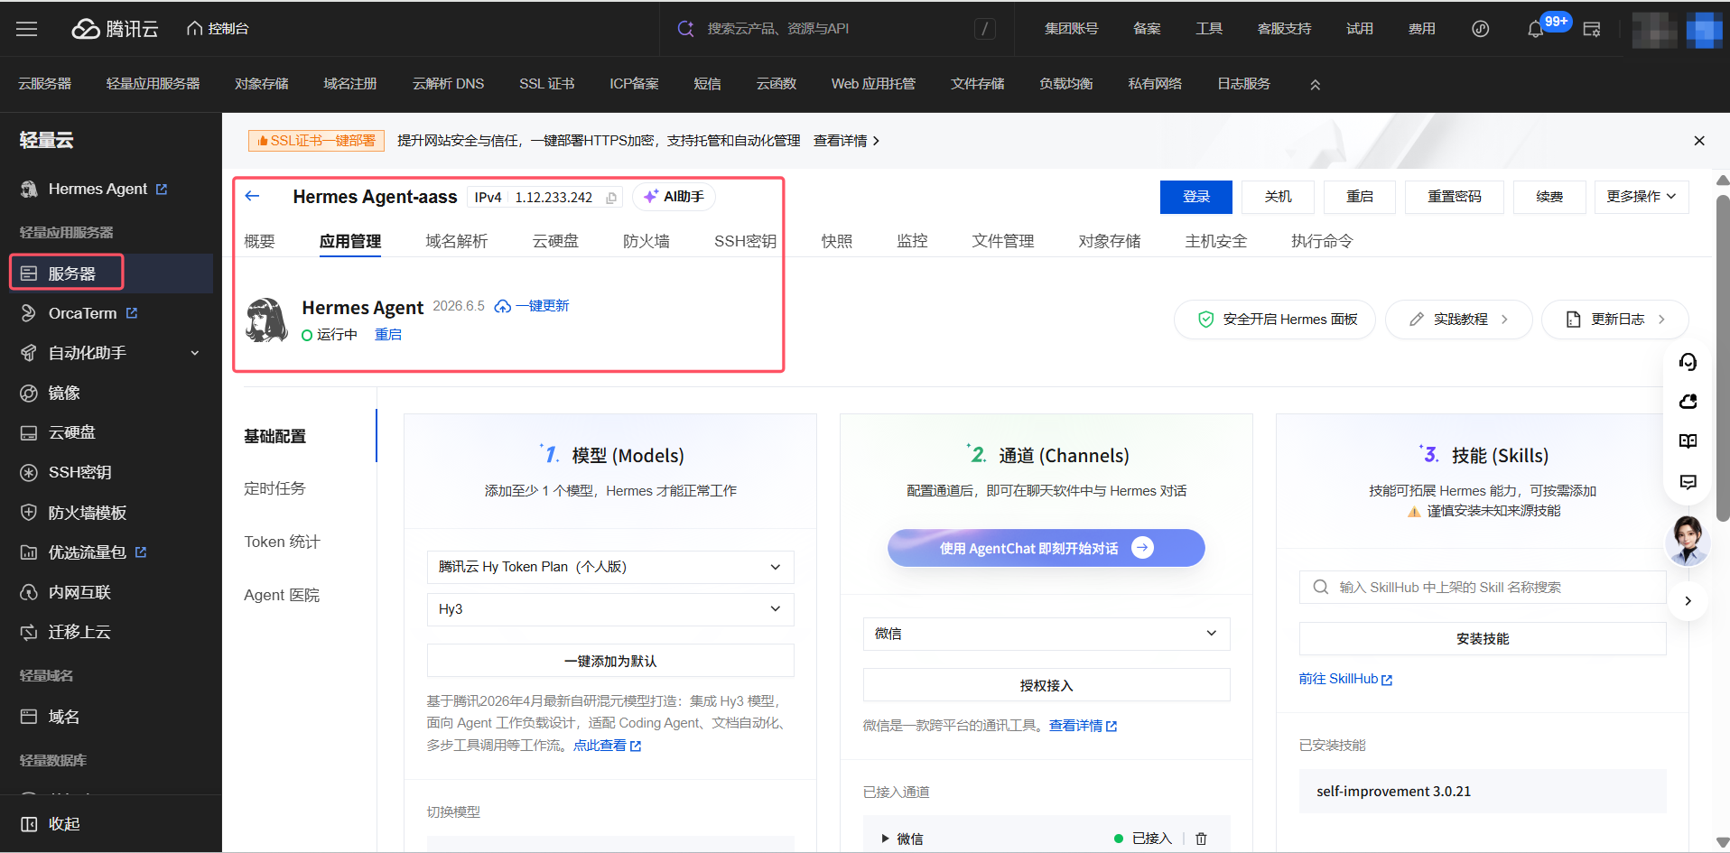
Task: Collapse the sidebar with 收起
Action: tap(51, 824)
